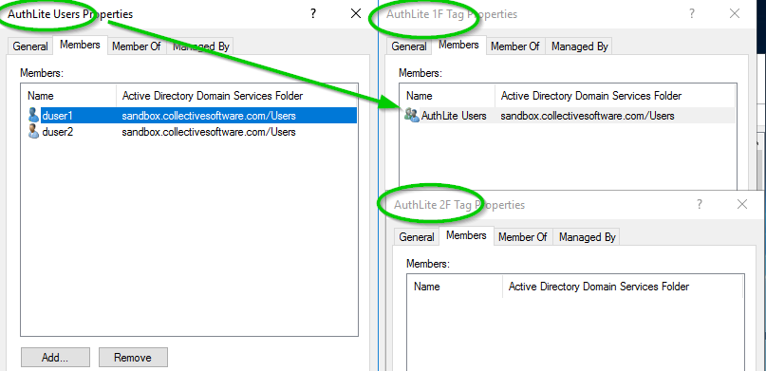Image resolution: width=766 pixels, height=371 pixels.
Task: Click the AuthLite Users group icon
Action: [412, 116]
